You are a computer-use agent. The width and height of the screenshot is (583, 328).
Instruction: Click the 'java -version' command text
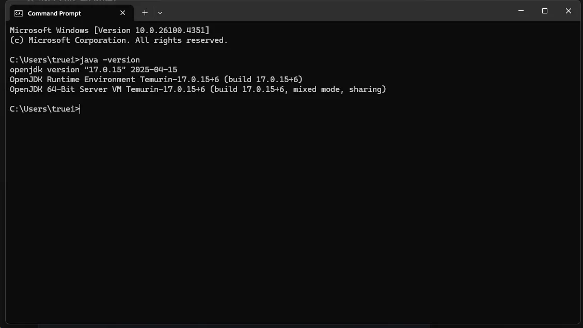(110, 60)
